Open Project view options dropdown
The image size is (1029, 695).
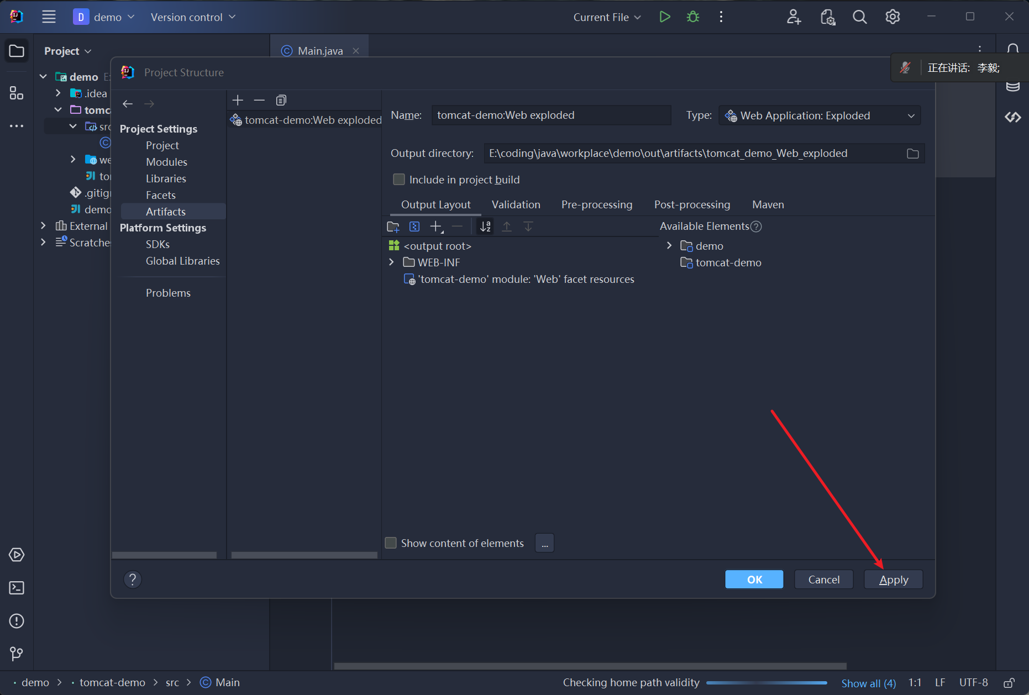click(x=67, y=51)
